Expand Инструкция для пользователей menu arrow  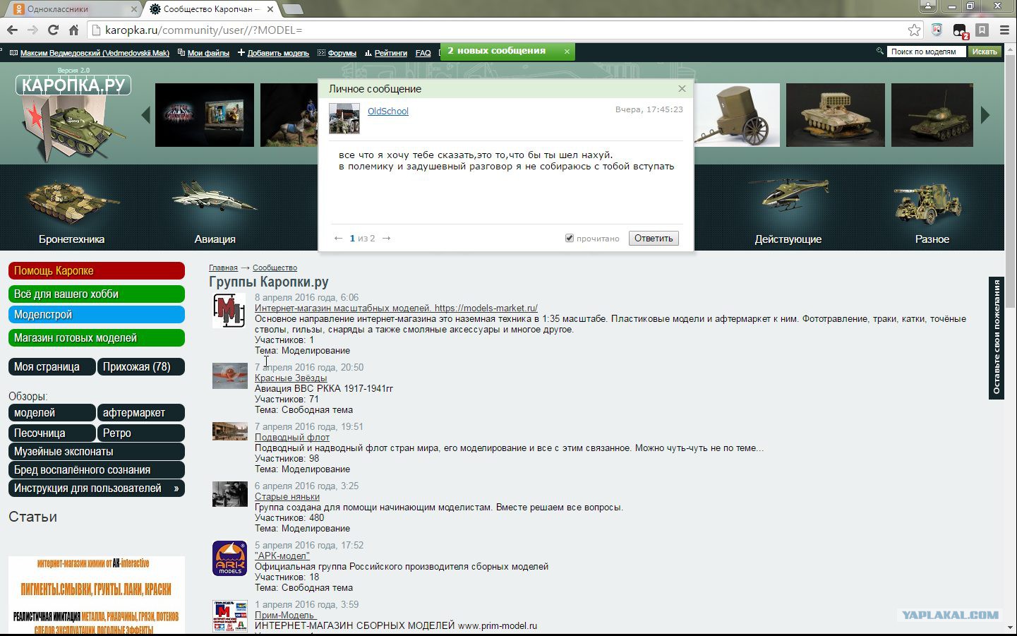coord(176,488)
